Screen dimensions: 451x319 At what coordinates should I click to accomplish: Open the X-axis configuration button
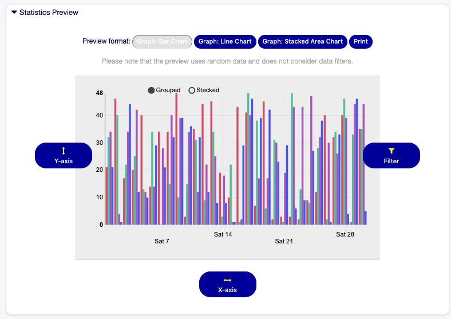click(228, 284)
